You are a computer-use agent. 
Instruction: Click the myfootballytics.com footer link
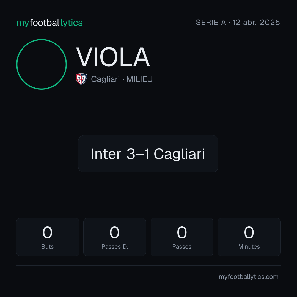pos(249,277)
